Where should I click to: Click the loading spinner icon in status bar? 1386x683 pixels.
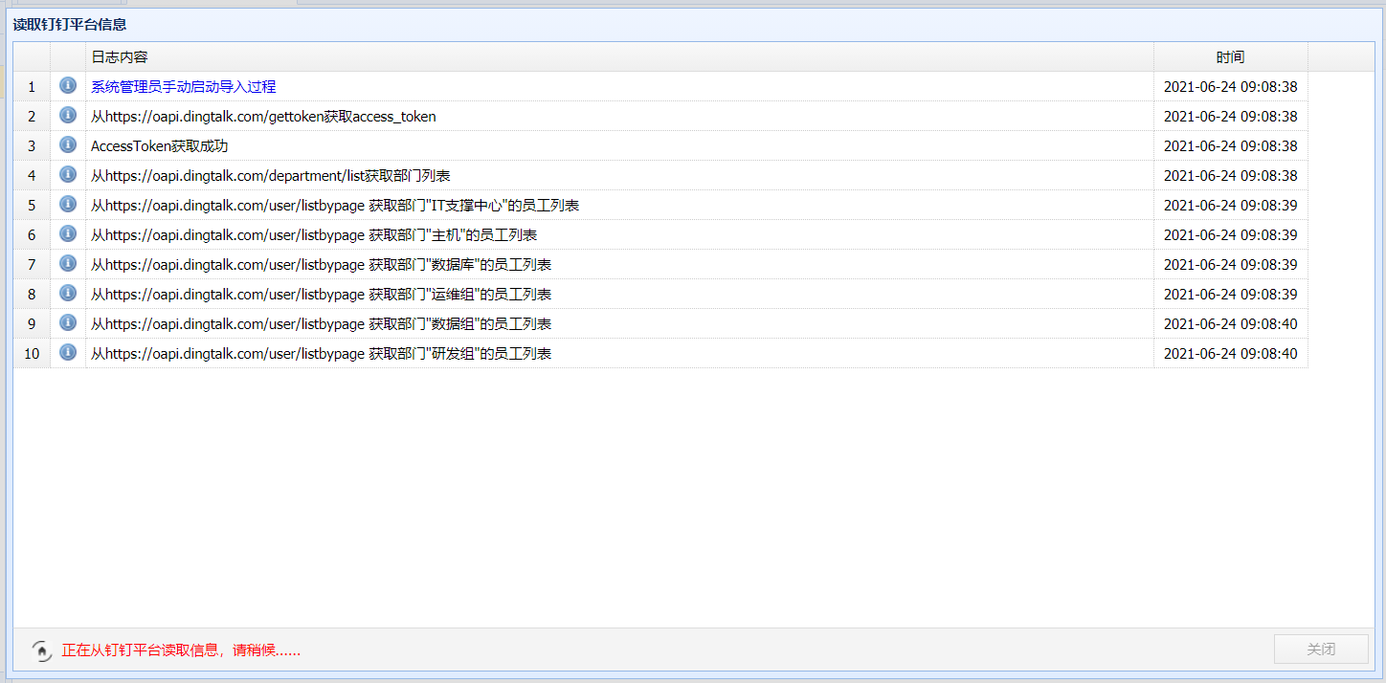point(42,650)
